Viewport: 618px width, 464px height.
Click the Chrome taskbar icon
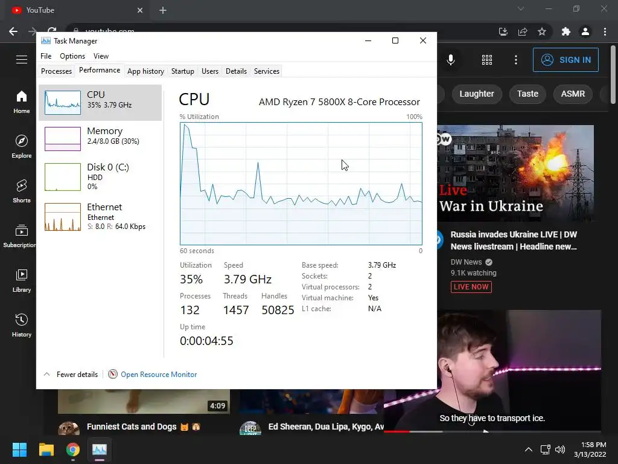tap(73, 449)
